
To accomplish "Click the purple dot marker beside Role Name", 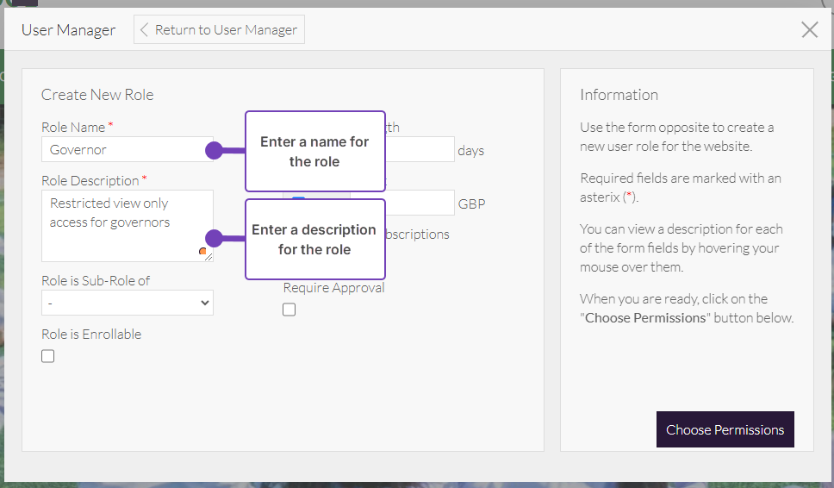I will 214,151.
